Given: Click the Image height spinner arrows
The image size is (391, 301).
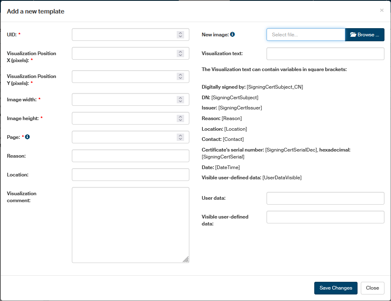Looking at the screenshot, I should [x=180, y=118].
